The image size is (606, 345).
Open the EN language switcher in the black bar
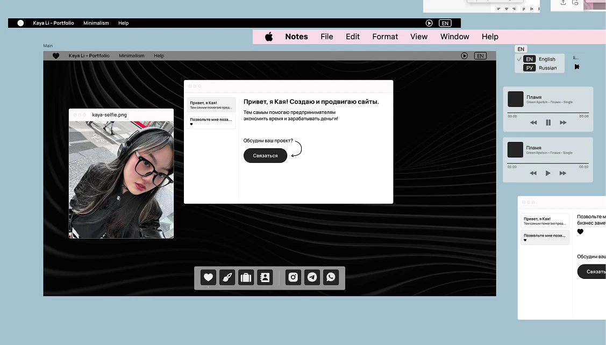tap(445, 23)
